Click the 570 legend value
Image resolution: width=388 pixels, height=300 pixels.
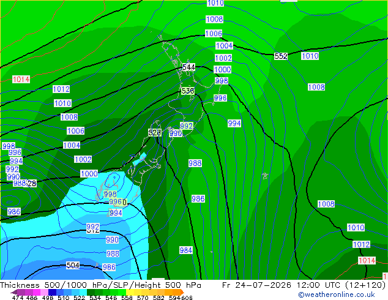click(x=143, y=298)
